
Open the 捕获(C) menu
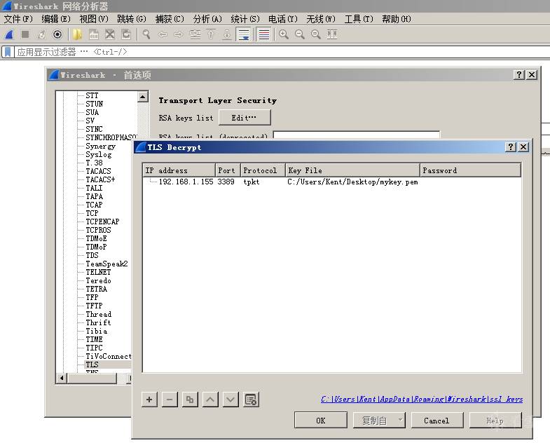pos(170,19)
